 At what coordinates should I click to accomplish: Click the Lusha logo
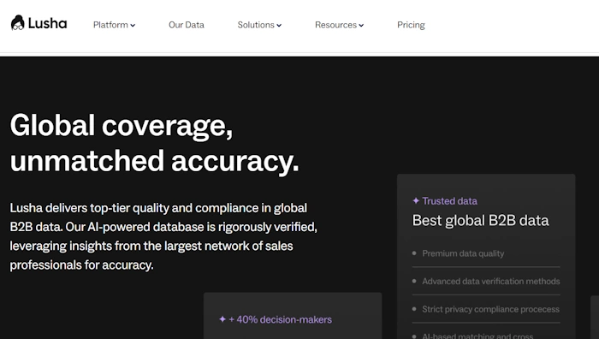39,23
